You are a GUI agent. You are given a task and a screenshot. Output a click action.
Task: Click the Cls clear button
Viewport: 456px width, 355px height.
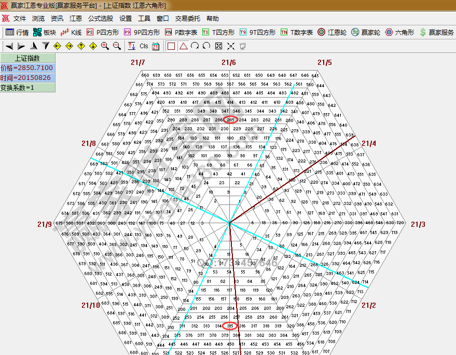(x=144, y=46)
